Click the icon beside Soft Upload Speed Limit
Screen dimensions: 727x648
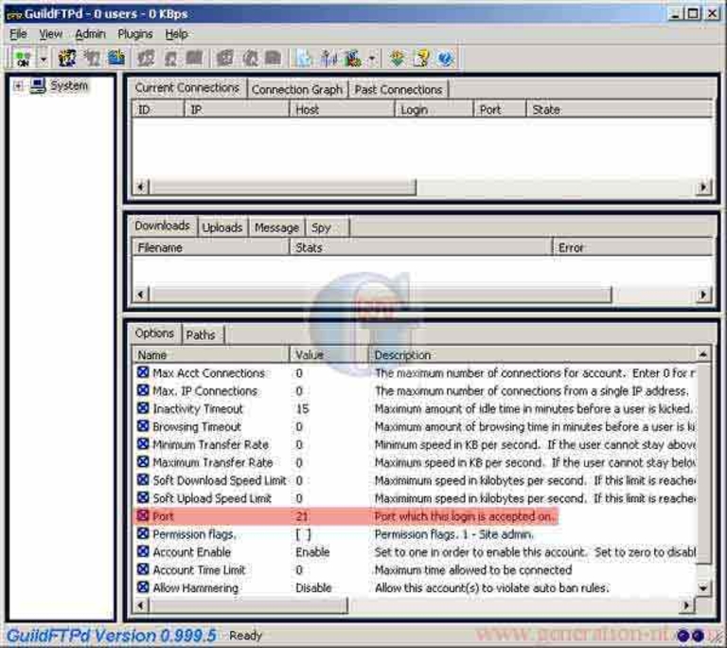click(143, 497)
